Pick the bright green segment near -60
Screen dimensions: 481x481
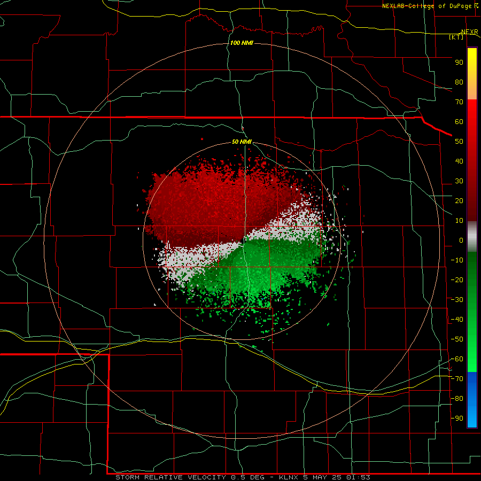472,359
